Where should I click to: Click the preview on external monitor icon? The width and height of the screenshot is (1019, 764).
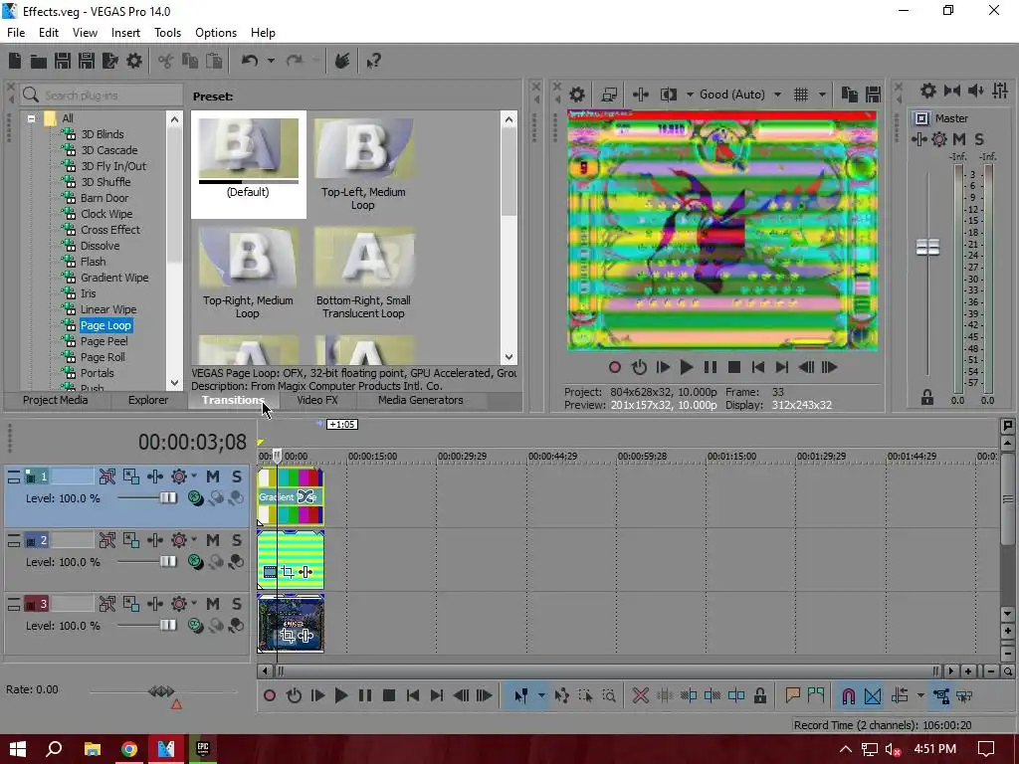(609, 95)
